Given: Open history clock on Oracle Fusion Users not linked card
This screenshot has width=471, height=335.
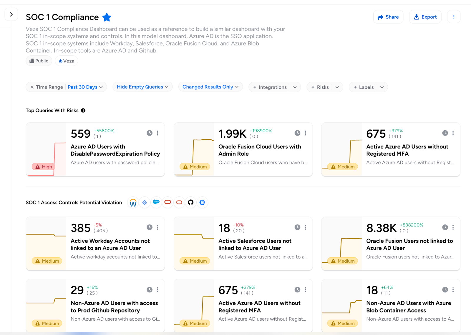Looking at the screenshot, I should point(445,227).
